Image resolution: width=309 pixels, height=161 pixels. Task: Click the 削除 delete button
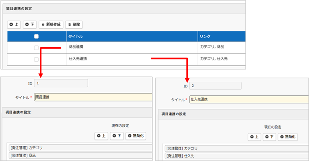(x=74, y=25)
